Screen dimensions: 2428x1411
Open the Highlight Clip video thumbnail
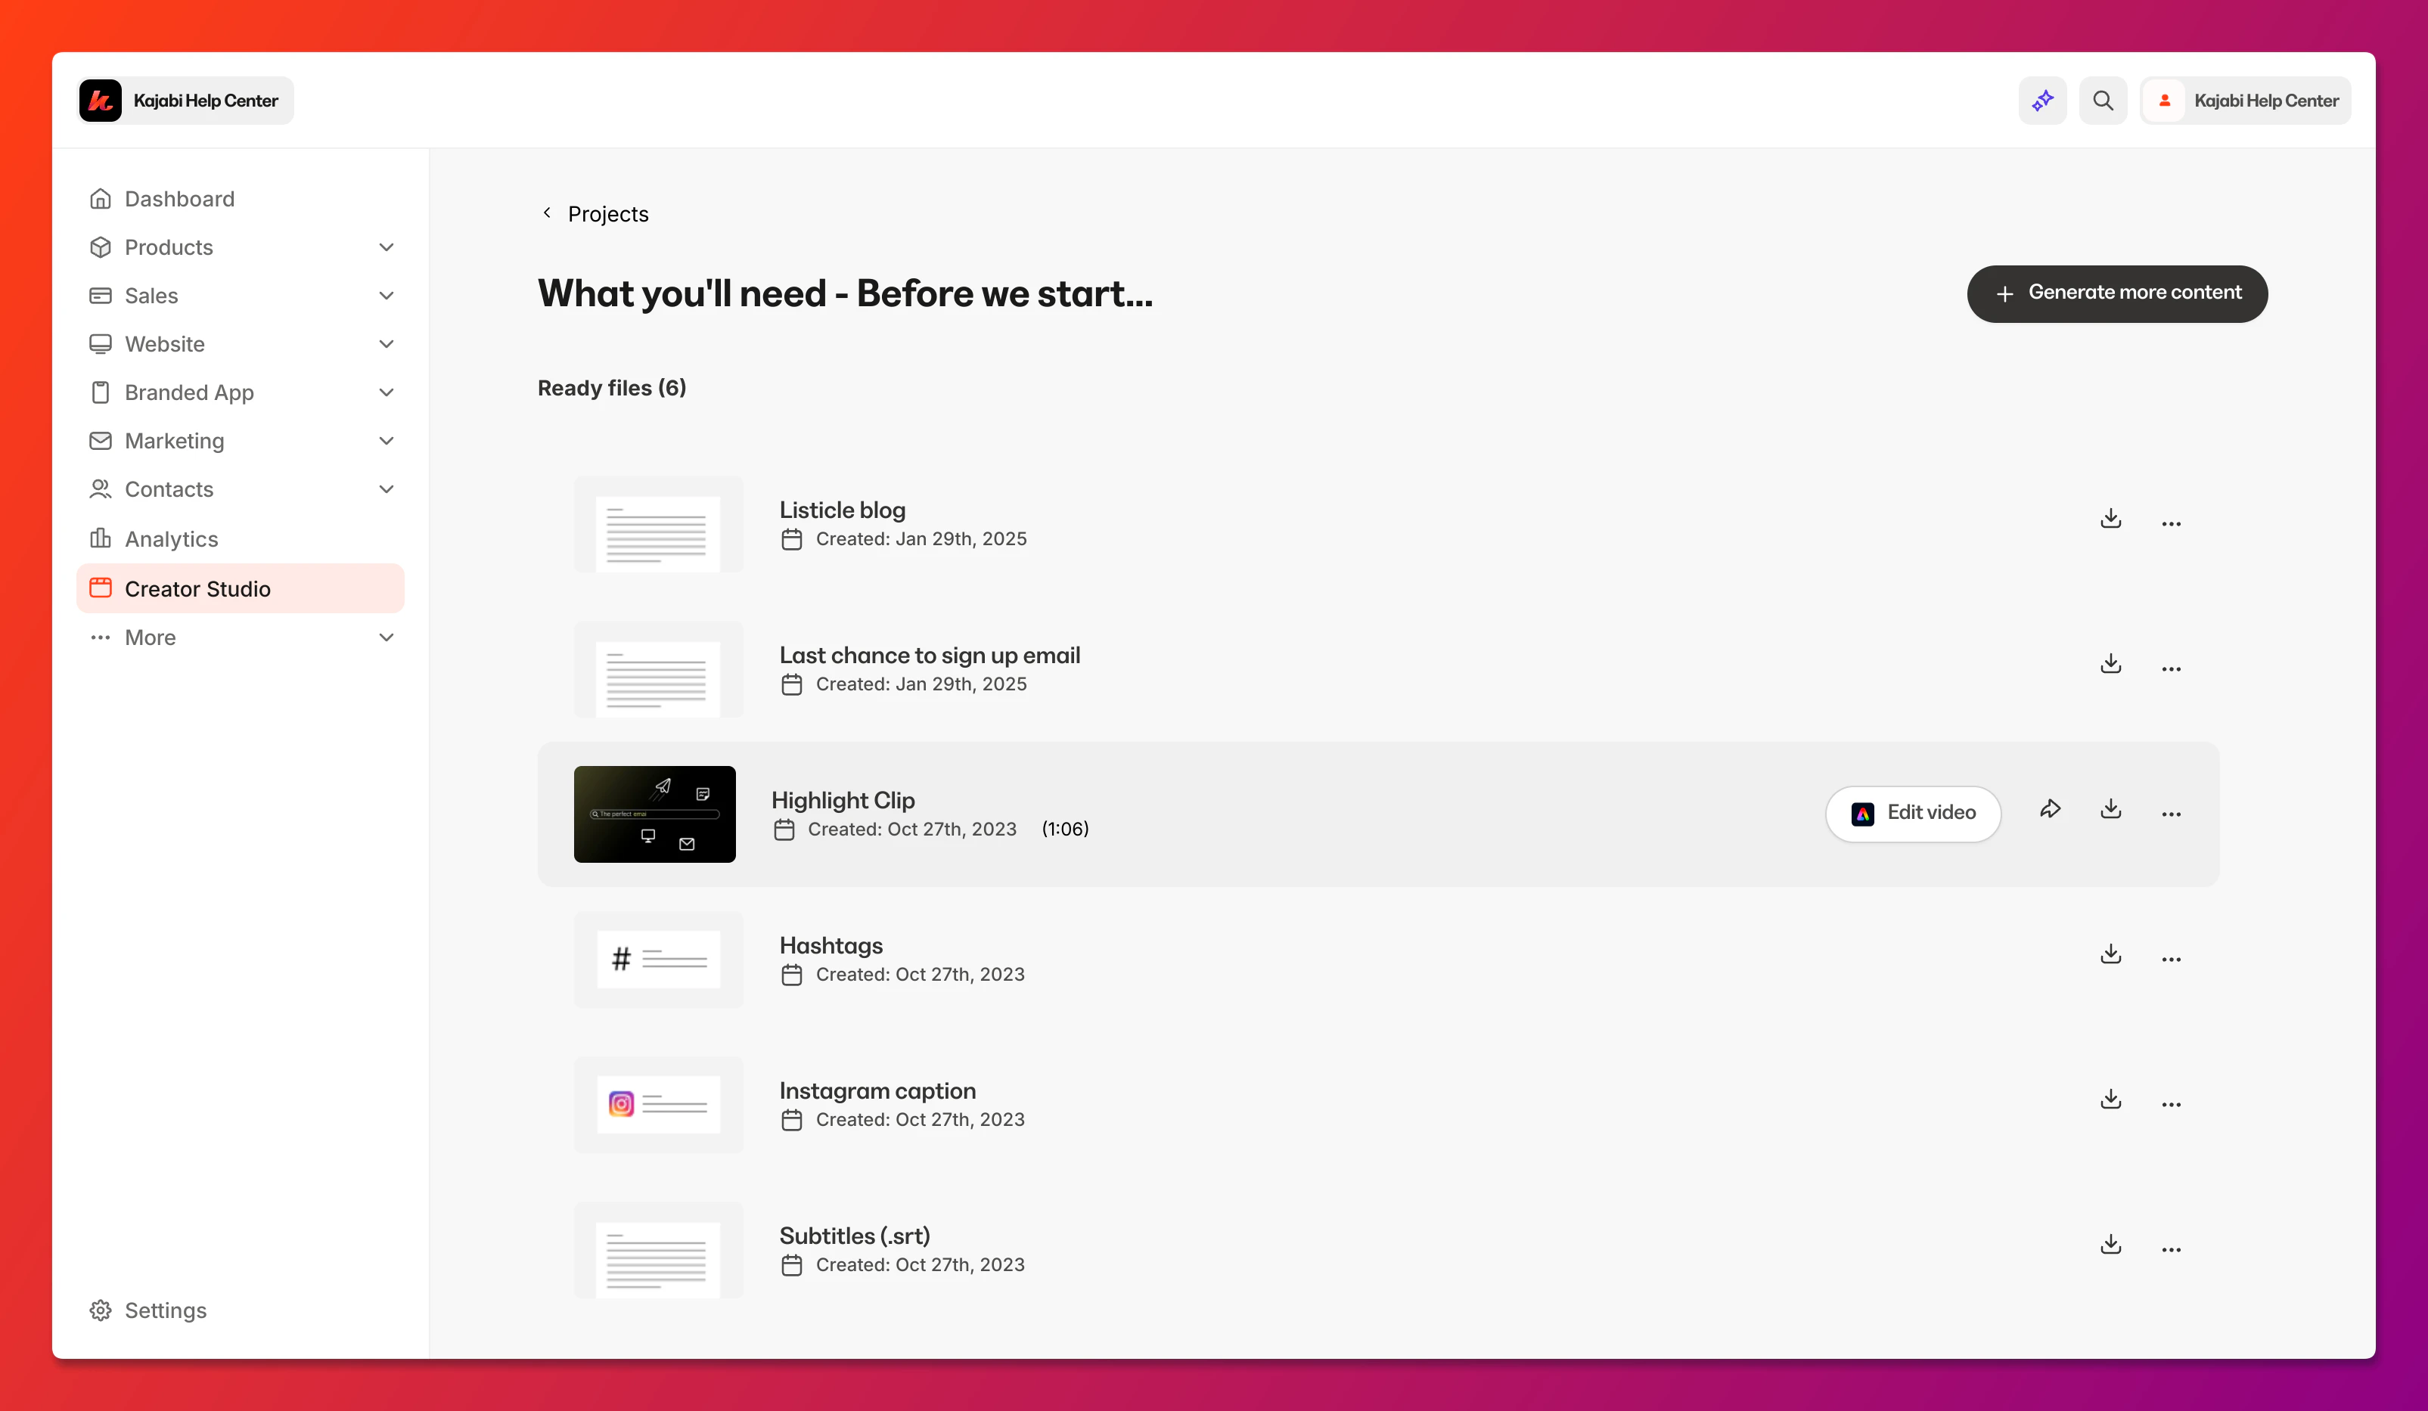click(x=654, y=814)
